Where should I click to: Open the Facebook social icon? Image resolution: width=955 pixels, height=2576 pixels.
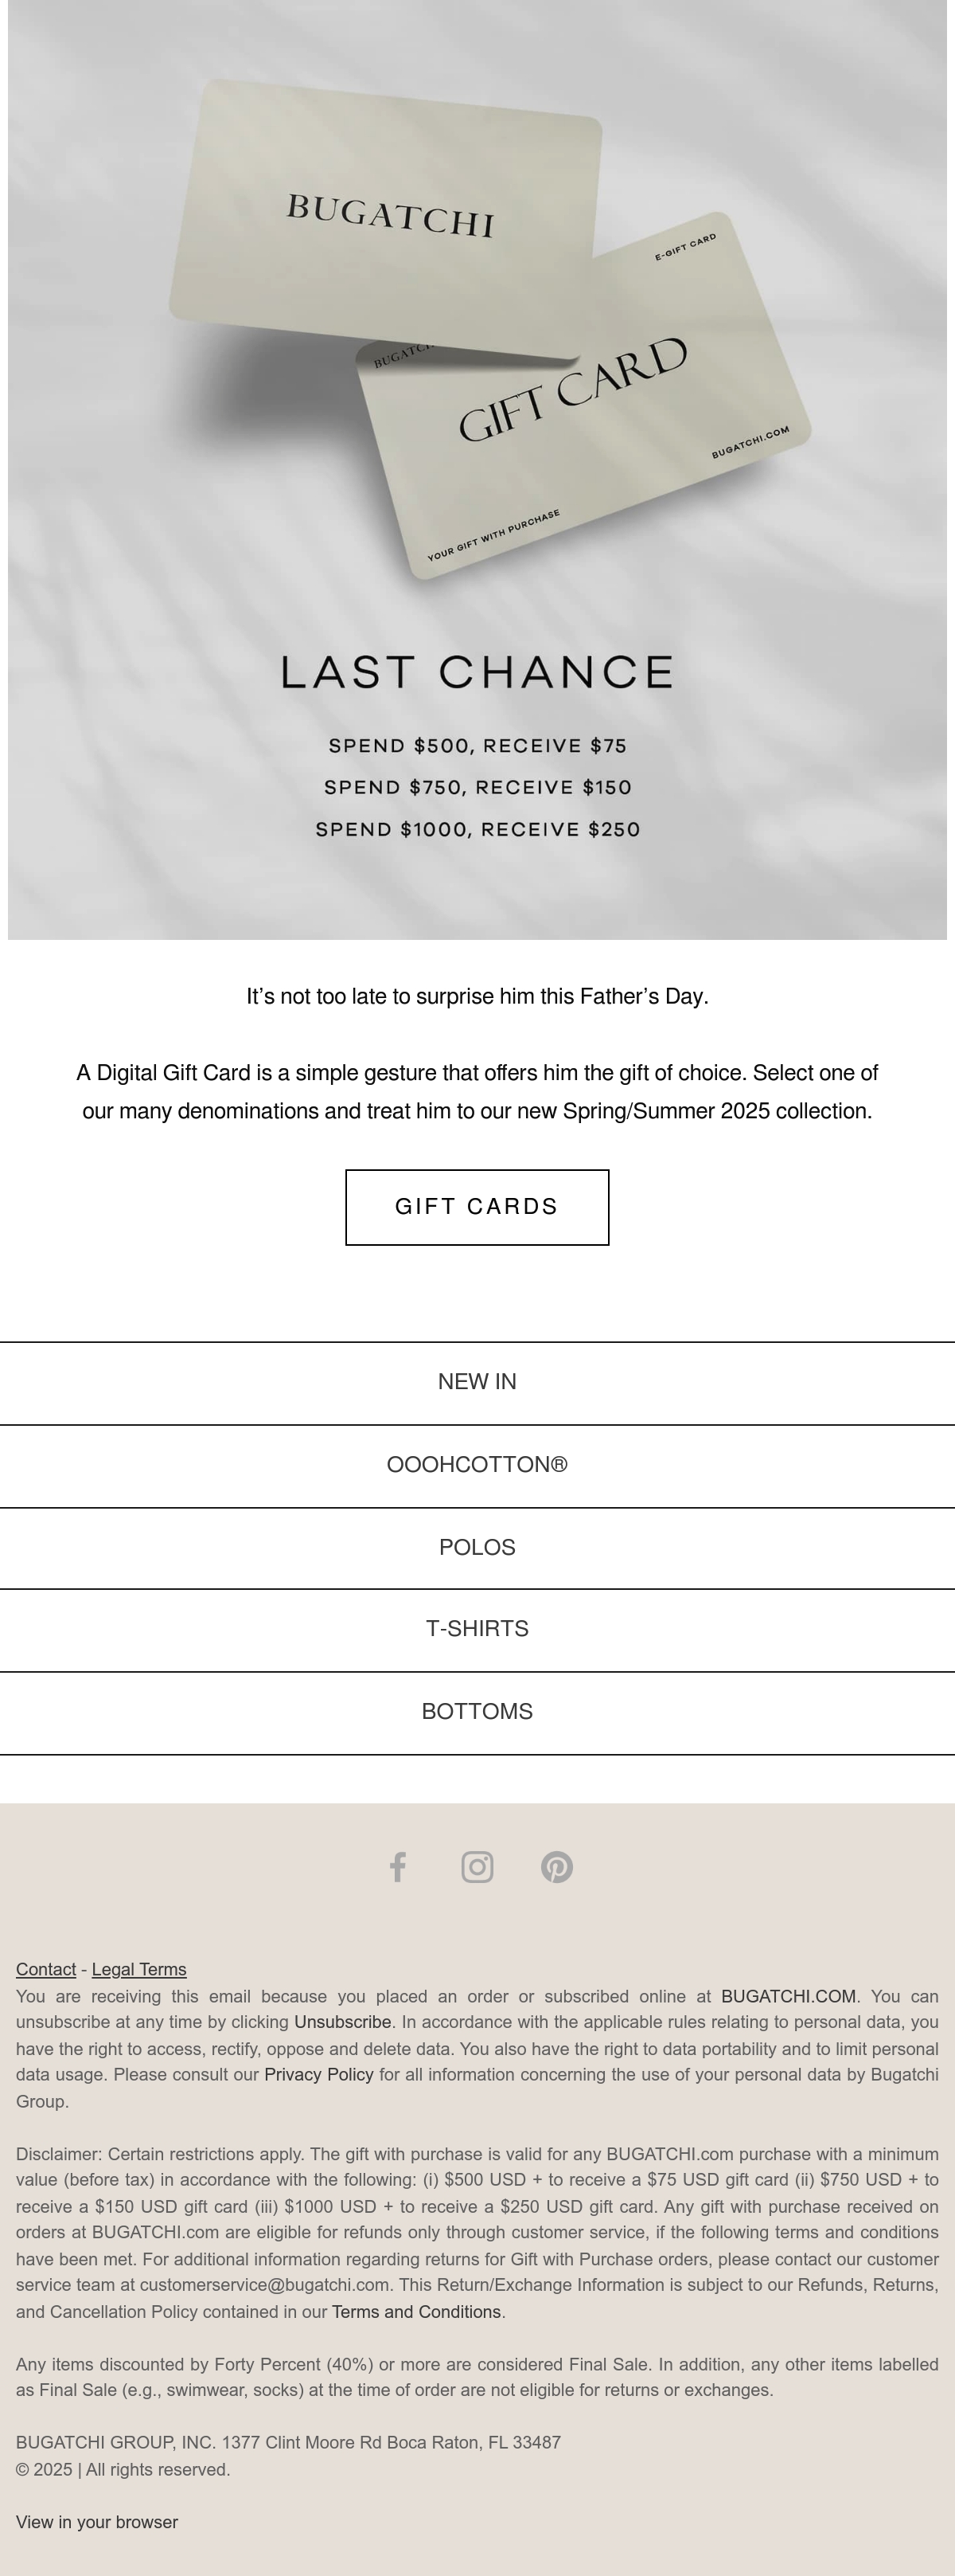click(x=398, y=1867)
